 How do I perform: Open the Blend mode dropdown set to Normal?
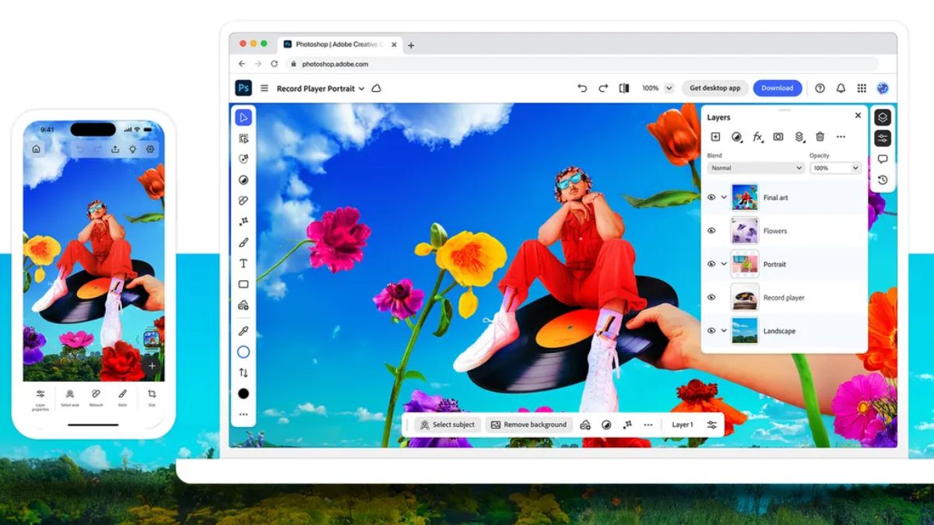(754, 168)
